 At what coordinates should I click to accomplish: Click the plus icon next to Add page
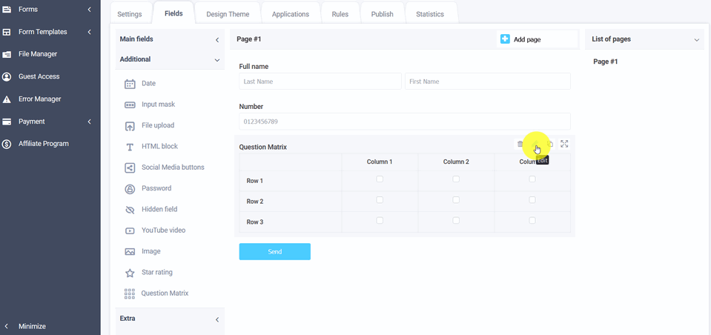(x=505, y=39)
